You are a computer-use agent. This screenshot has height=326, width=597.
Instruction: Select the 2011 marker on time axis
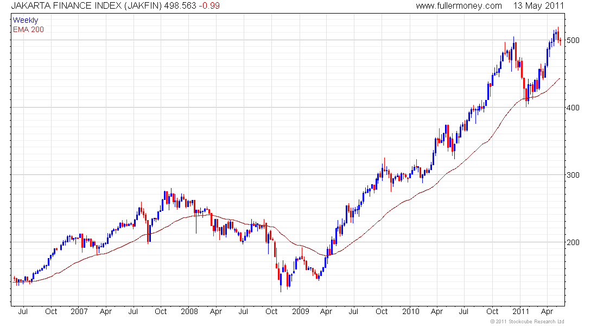[521, 312]
